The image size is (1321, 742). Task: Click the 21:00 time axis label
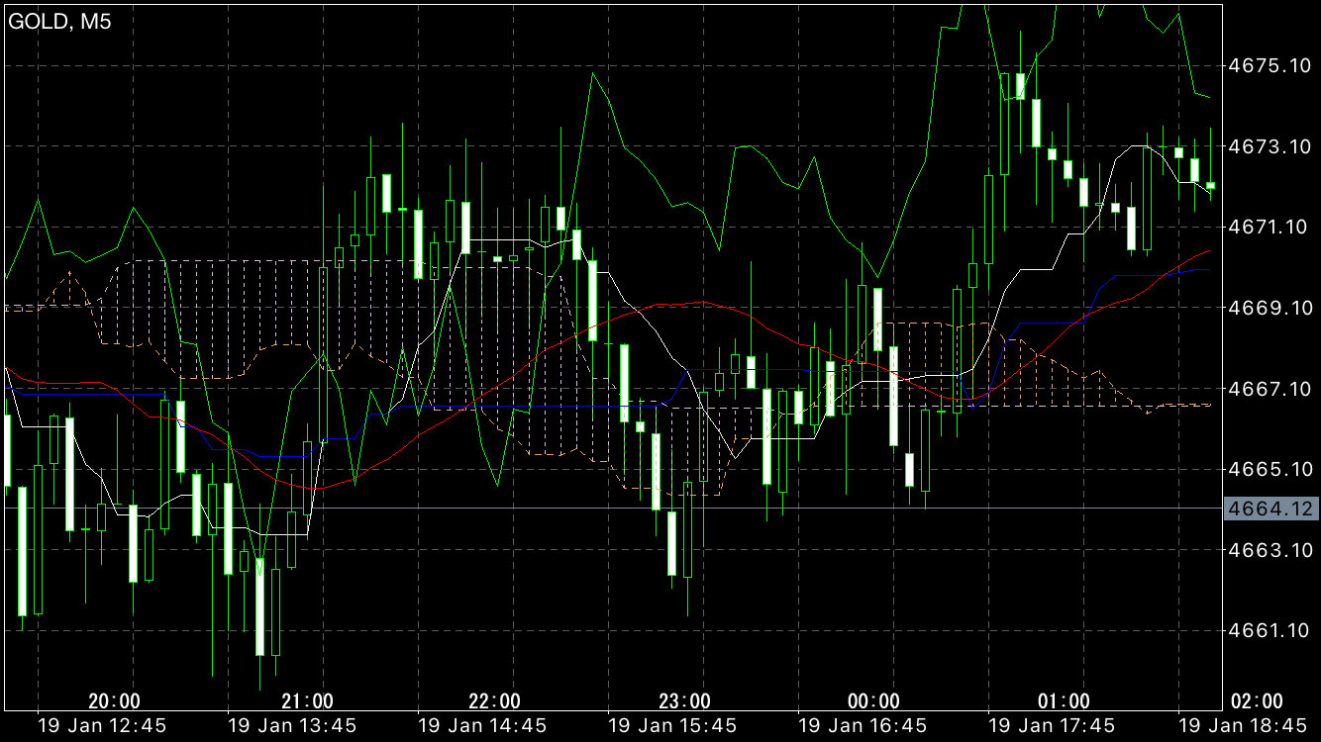tap(304, 701)
